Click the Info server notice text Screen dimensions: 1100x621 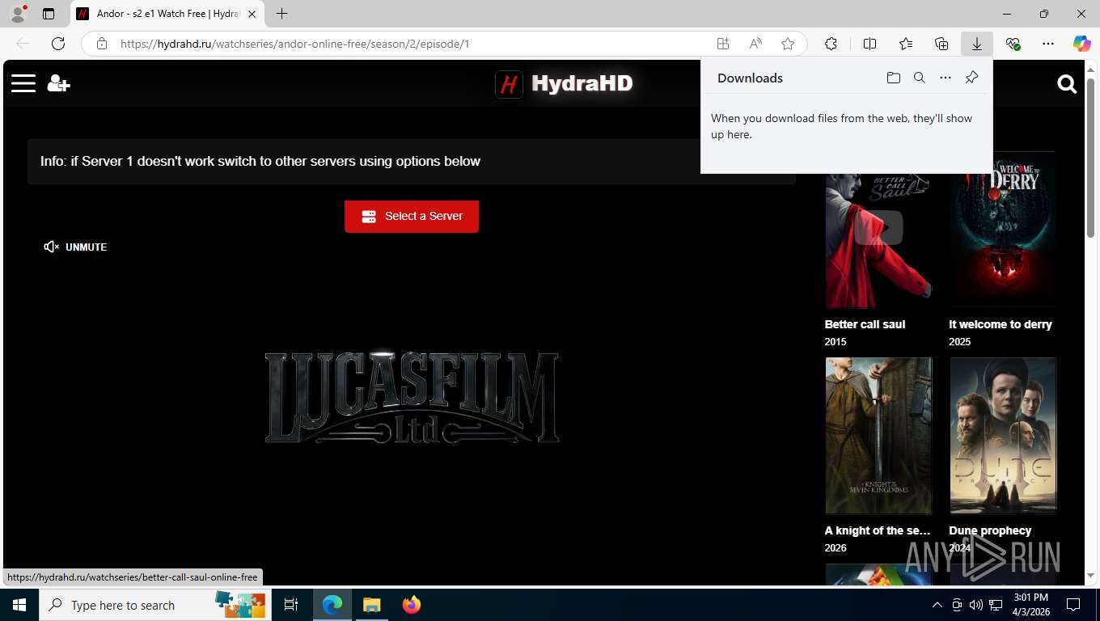(260, 161)
